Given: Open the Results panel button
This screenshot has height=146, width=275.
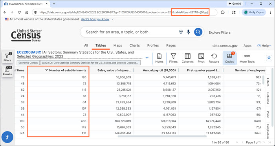Looking at the screenshot, I should click(7, 71).
